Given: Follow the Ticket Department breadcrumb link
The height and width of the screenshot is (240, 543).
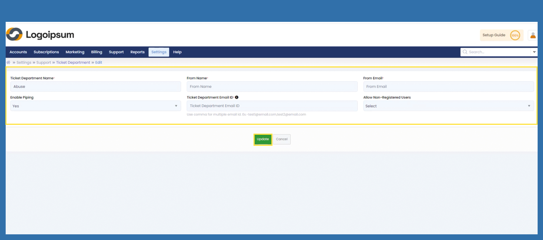Looking at the screenshot, I should click(x=73, y=62).
